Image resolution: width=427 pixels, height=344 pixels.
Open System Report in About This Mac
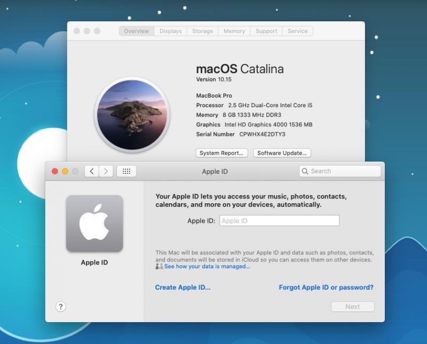(222, 153)
